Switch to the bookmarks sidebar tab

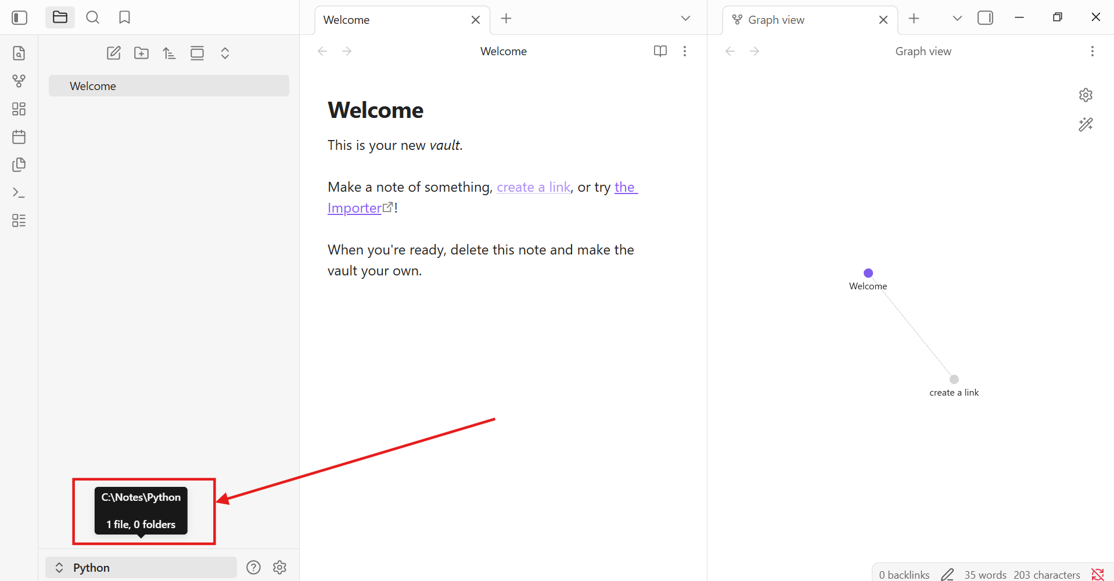pyautogui.click(x=124, y=18)
